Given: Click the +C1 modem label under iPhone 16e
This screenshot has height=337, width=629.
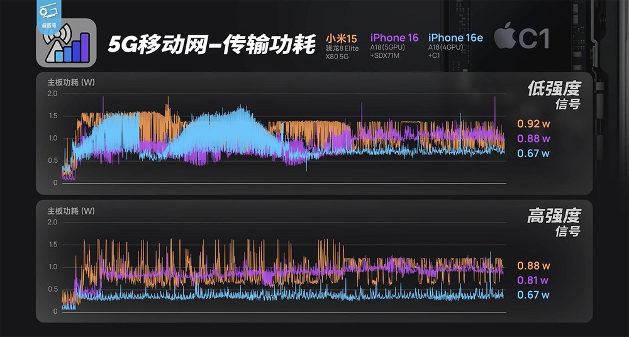Looking at the screenshot, I should [434, 55].
